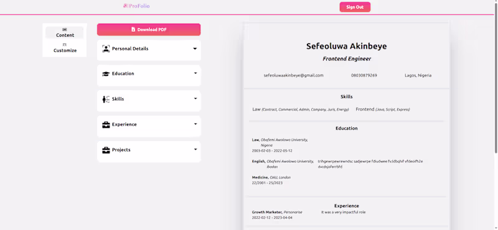This screenshot has height=230, width=498.
Task: Open the ProFolio home link
Action: pyautogui.click(x=136, y=6)
